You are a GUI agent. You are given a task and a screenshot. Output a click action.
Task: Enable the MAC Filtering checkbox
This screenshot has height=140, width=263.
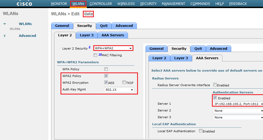(95, 55)
